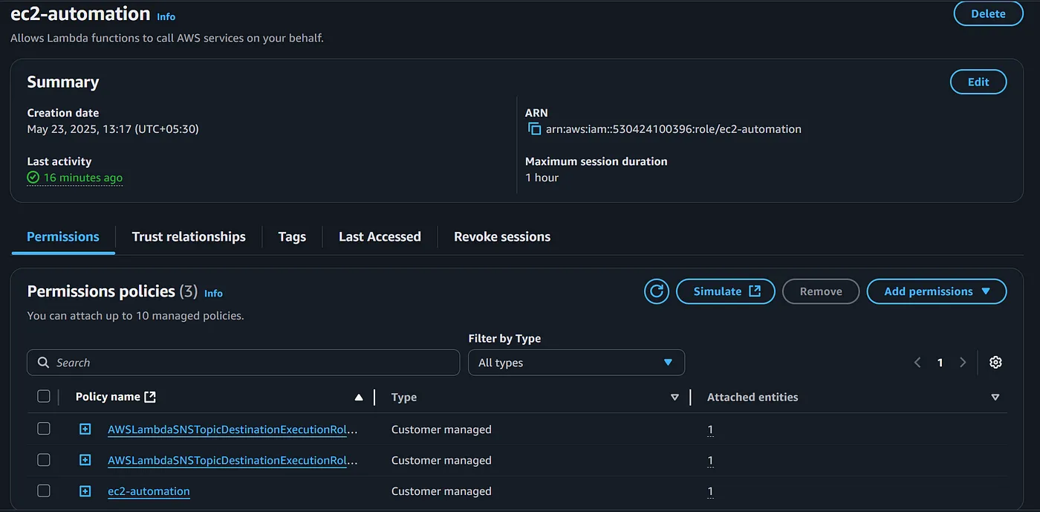
Task: Sort by Attached entities column arrow
Action: click(x=995, y=398)
